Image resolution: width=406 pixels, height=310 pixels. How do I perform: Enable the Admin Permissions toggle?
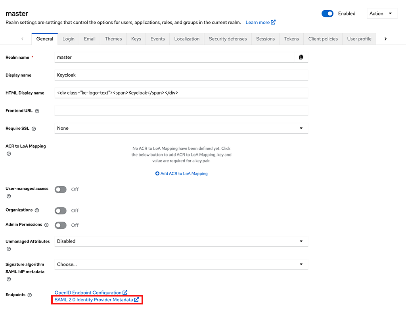(x=60, y=225)
